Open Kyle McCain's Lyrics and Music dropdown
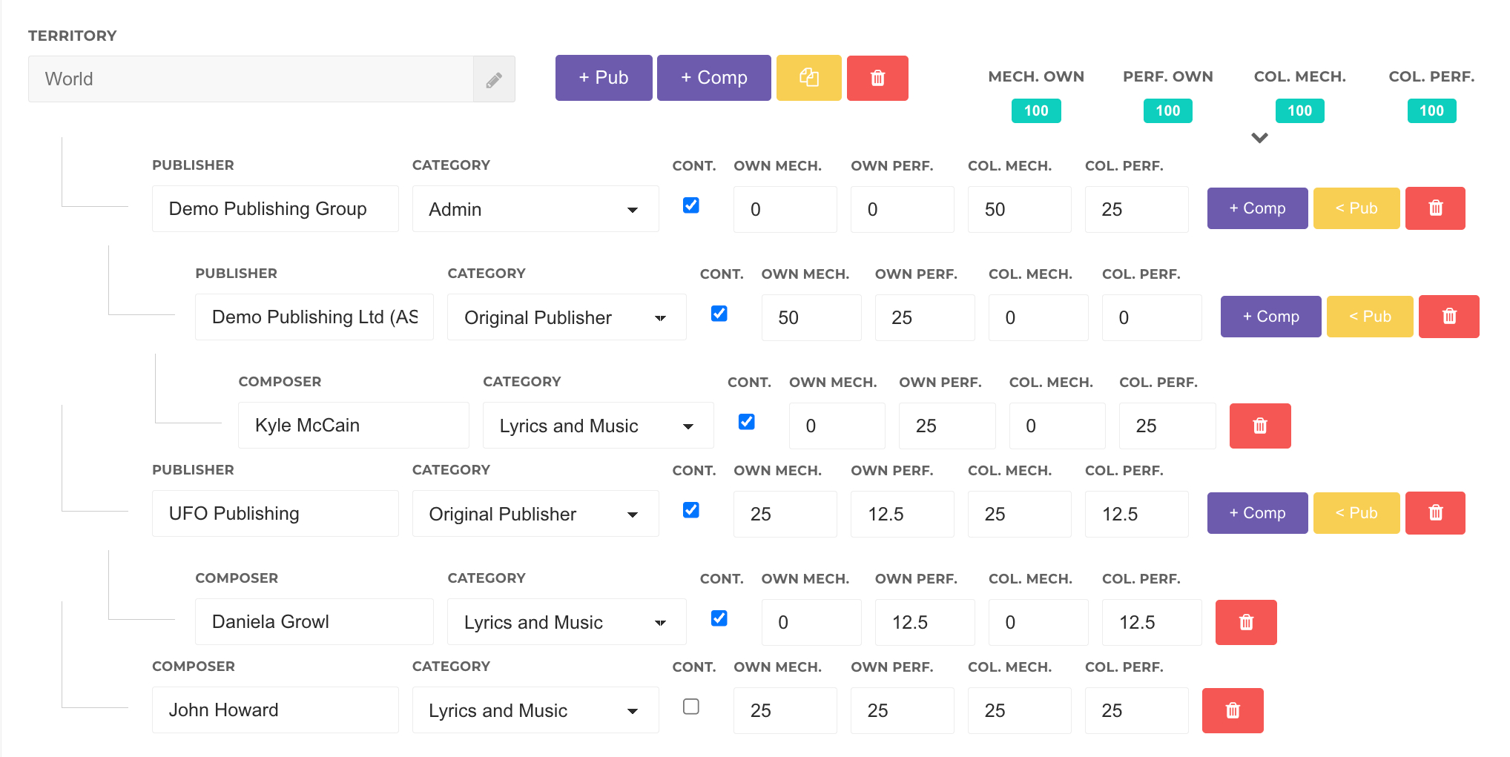 [x=598, y=426]
